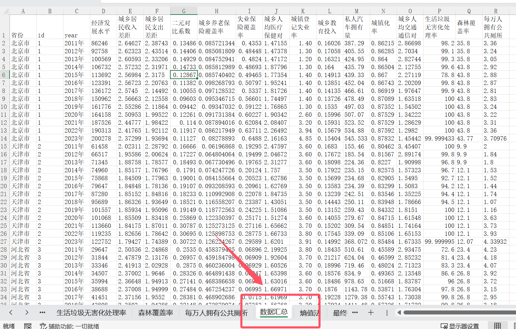516x329 pixels.
Task: Switch to the 生活垃圾无害化处理率 sheet tab
Action: tap(91, 313)
